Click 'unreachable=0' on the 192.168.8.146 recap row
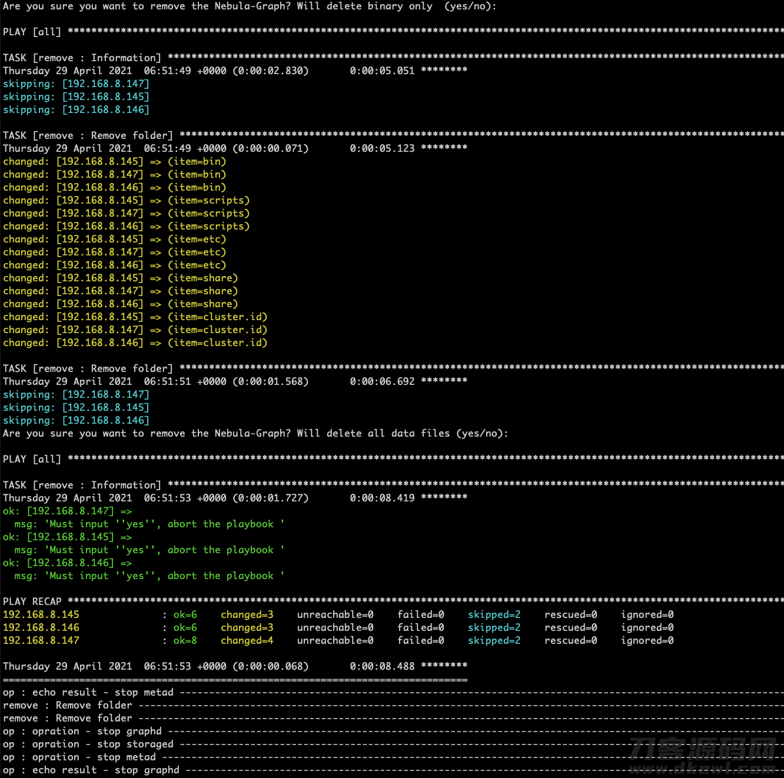Image resolution: width=784 pixels, height=778 pixels. pyautogui.click(x=335, y=628)
